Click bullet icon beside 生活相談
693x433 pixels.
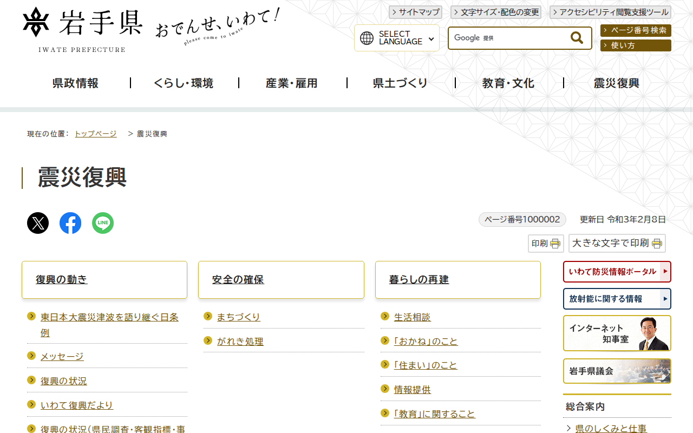coord(385,316)
